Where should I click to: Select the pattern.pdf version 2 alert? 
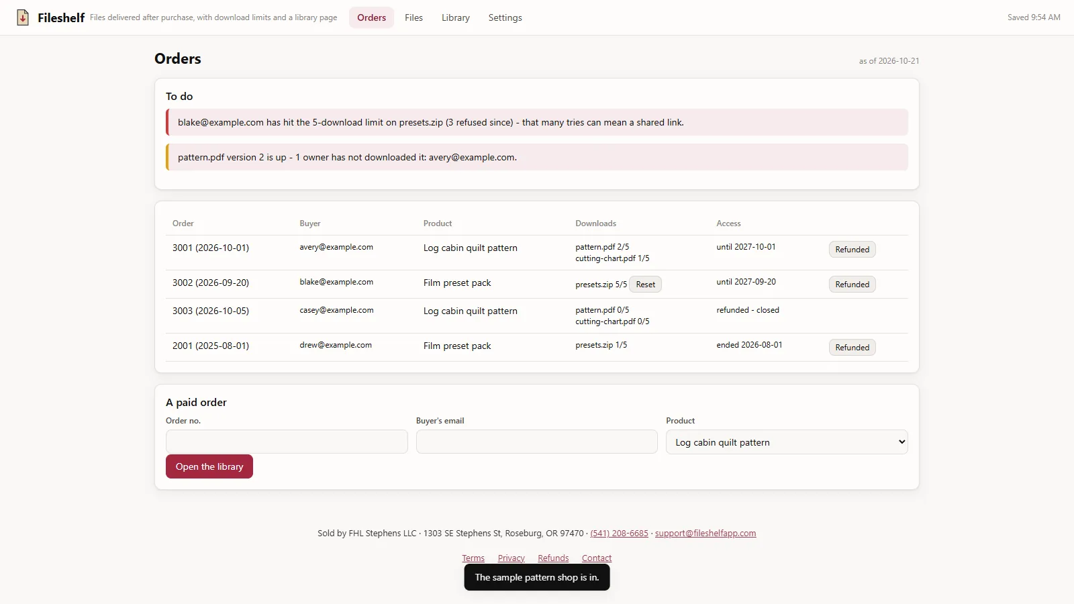[537, 157]
